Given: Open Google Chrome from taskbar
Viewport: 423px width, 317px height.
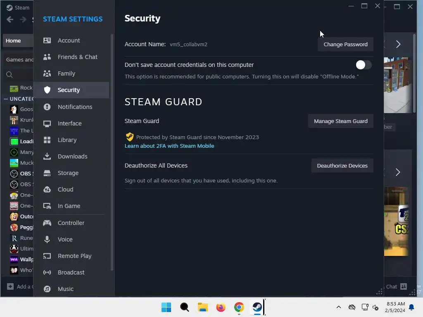Looking at the screenshot, I should point(239,307).
